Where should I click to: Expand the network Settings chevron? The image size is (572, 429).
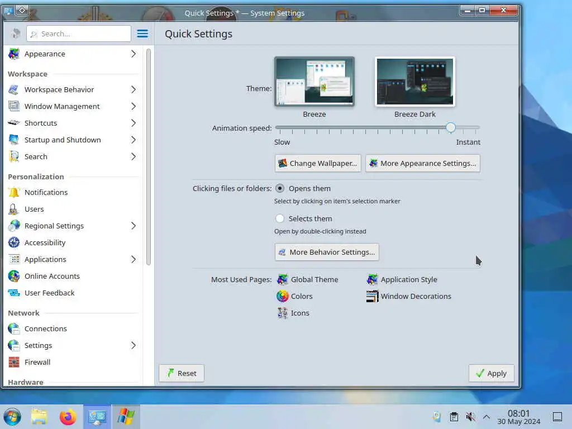coord(134,345)
